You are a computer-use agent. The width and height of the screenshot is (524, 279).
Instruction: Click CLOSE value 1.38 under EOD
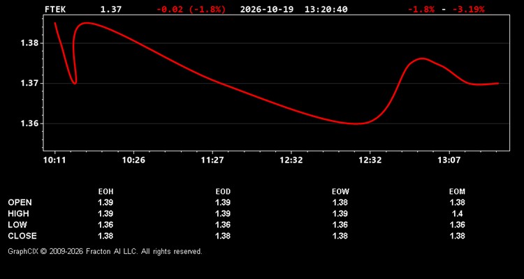[x=223, y=236]
